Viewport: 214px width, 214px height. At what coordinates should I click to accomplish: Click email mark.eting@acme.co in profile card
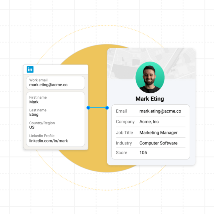click(160, 111)
